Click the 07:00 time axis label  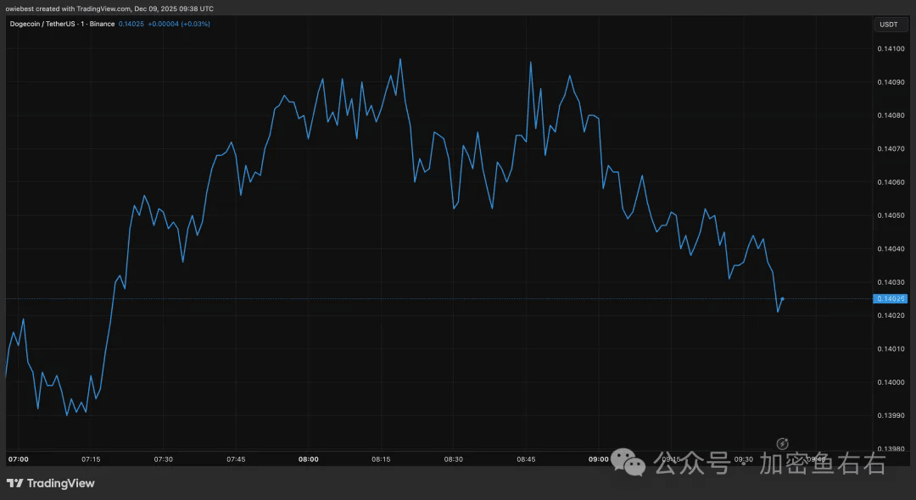click(18, 459)
